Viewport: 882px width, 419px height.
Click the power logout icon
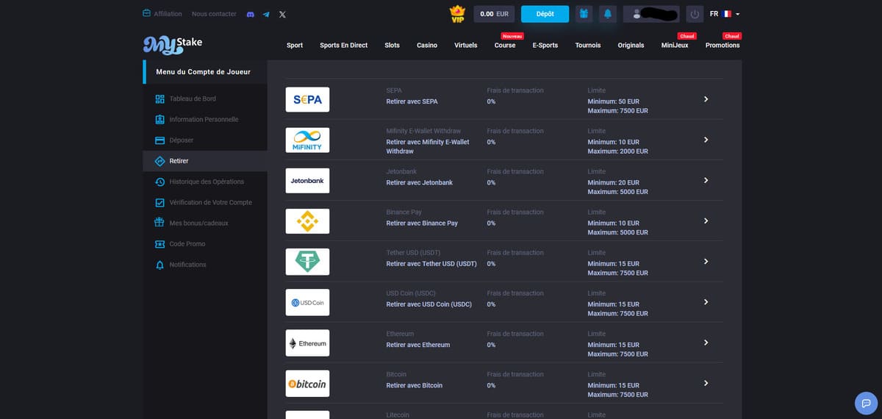point(695,14)
